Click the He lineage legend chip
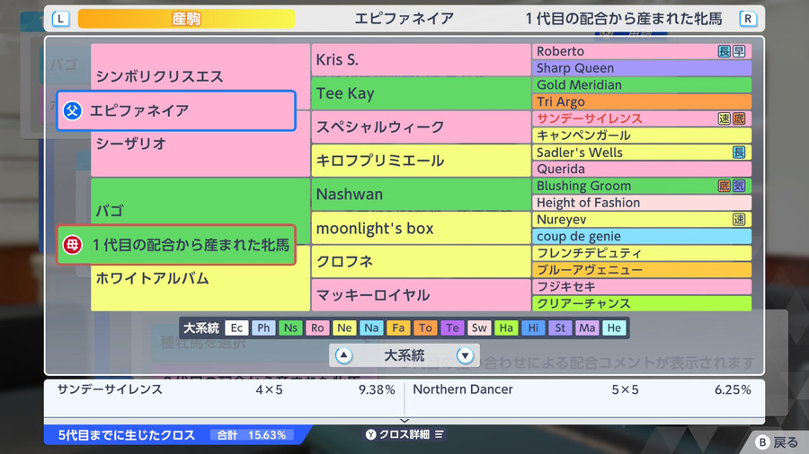The image size is (809, 454). pyautogui.click(x=614, y=327)
